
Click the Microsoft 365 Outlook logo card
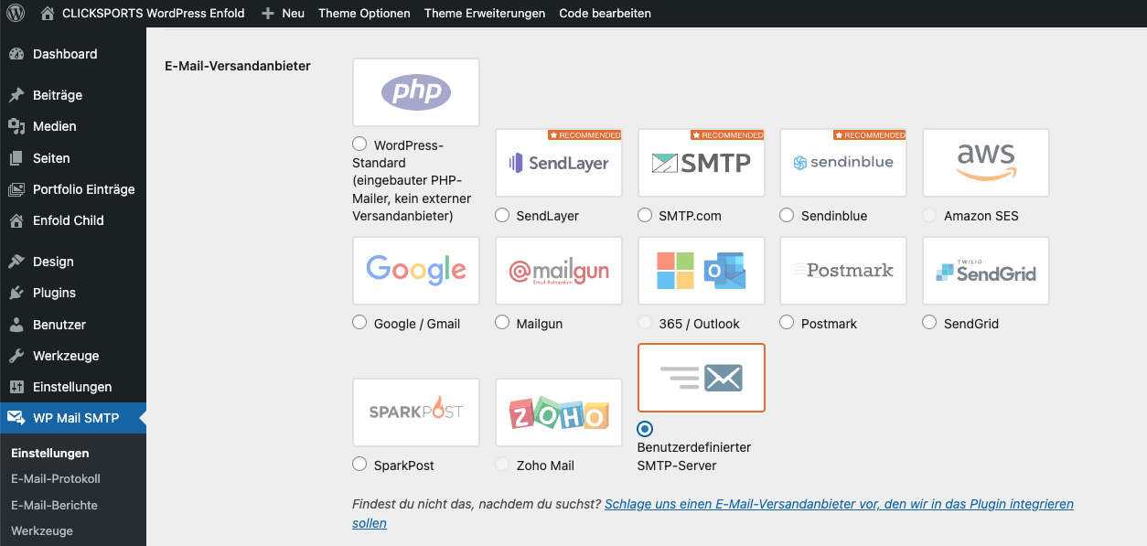tap(702, 271)
